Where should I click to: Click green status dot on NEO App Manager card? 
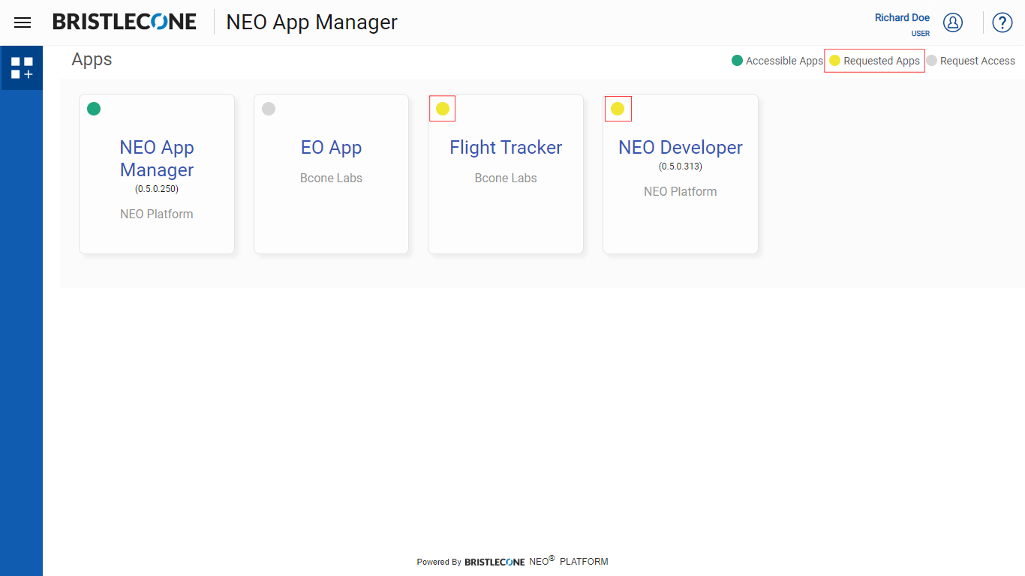94,109
